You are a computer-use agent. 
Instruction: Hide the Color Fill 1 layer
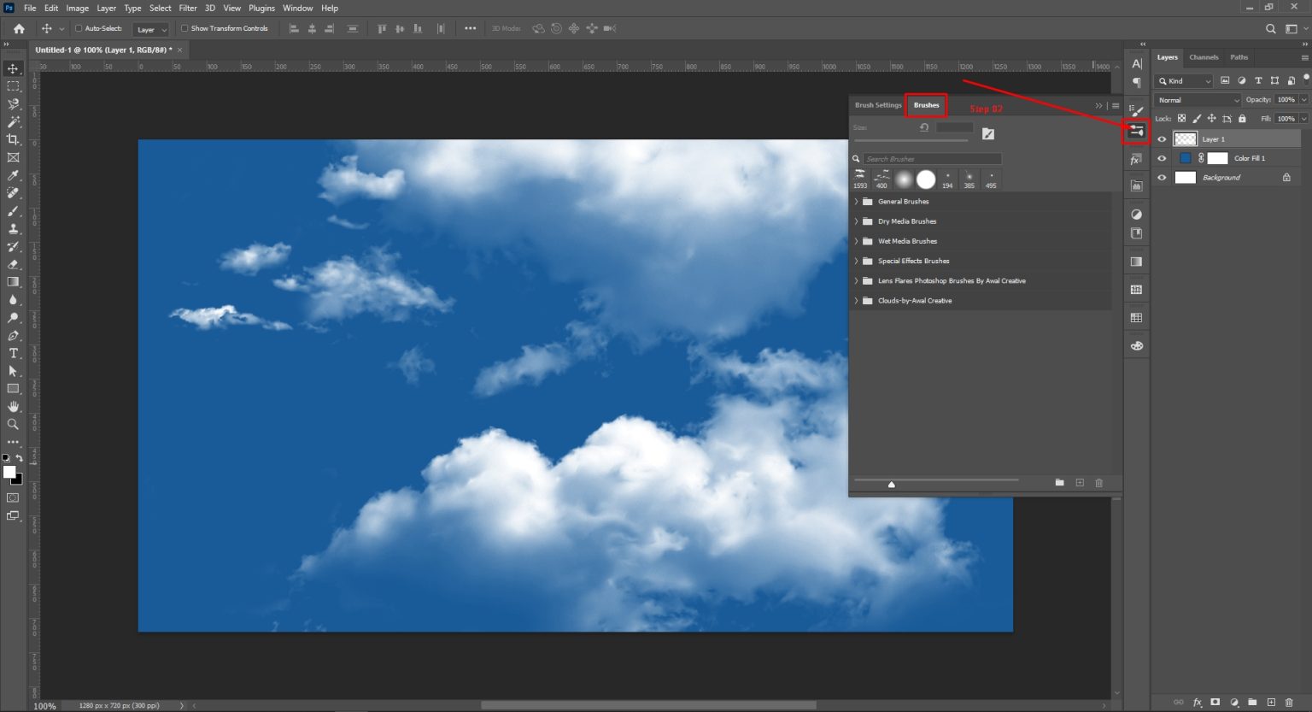point(1162,158)
